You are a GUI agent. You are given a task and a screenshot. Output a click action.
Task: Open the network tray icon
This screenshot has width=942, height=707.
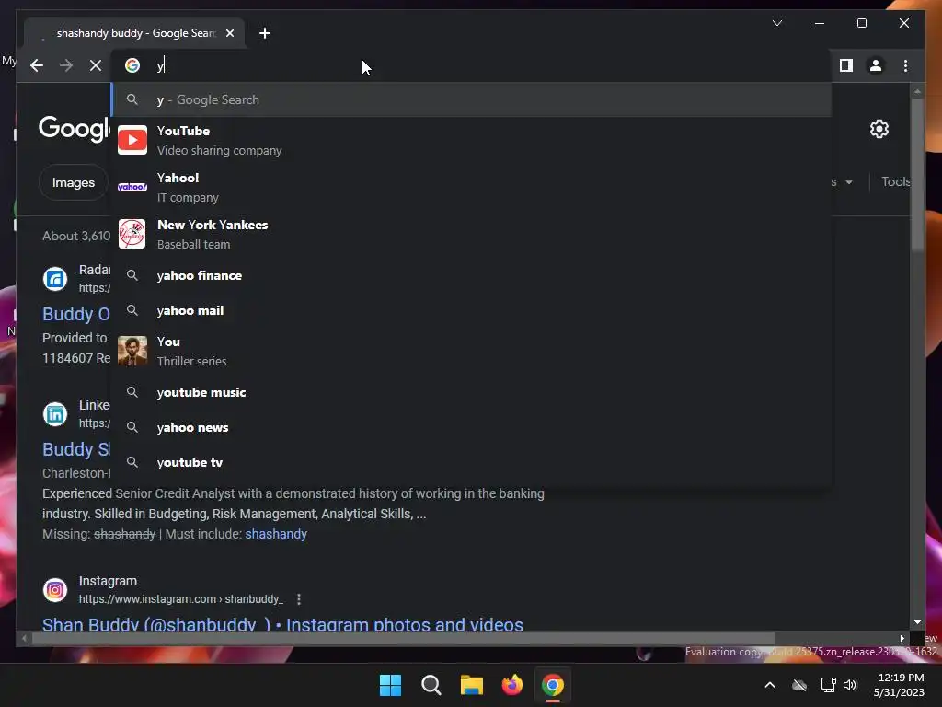pyautogui.click(x=829, y=685)
